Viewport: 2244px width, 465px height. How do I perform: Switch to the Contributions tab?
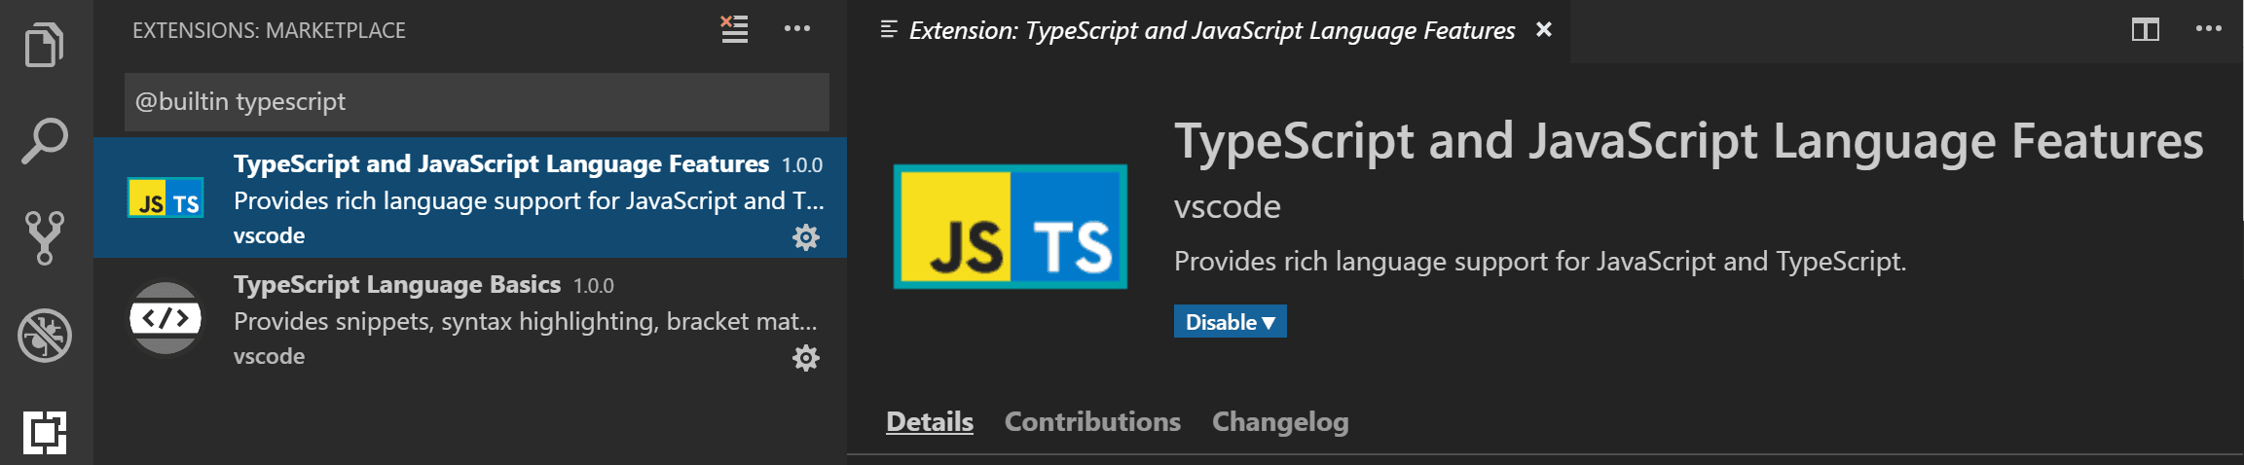(1091, 421)
